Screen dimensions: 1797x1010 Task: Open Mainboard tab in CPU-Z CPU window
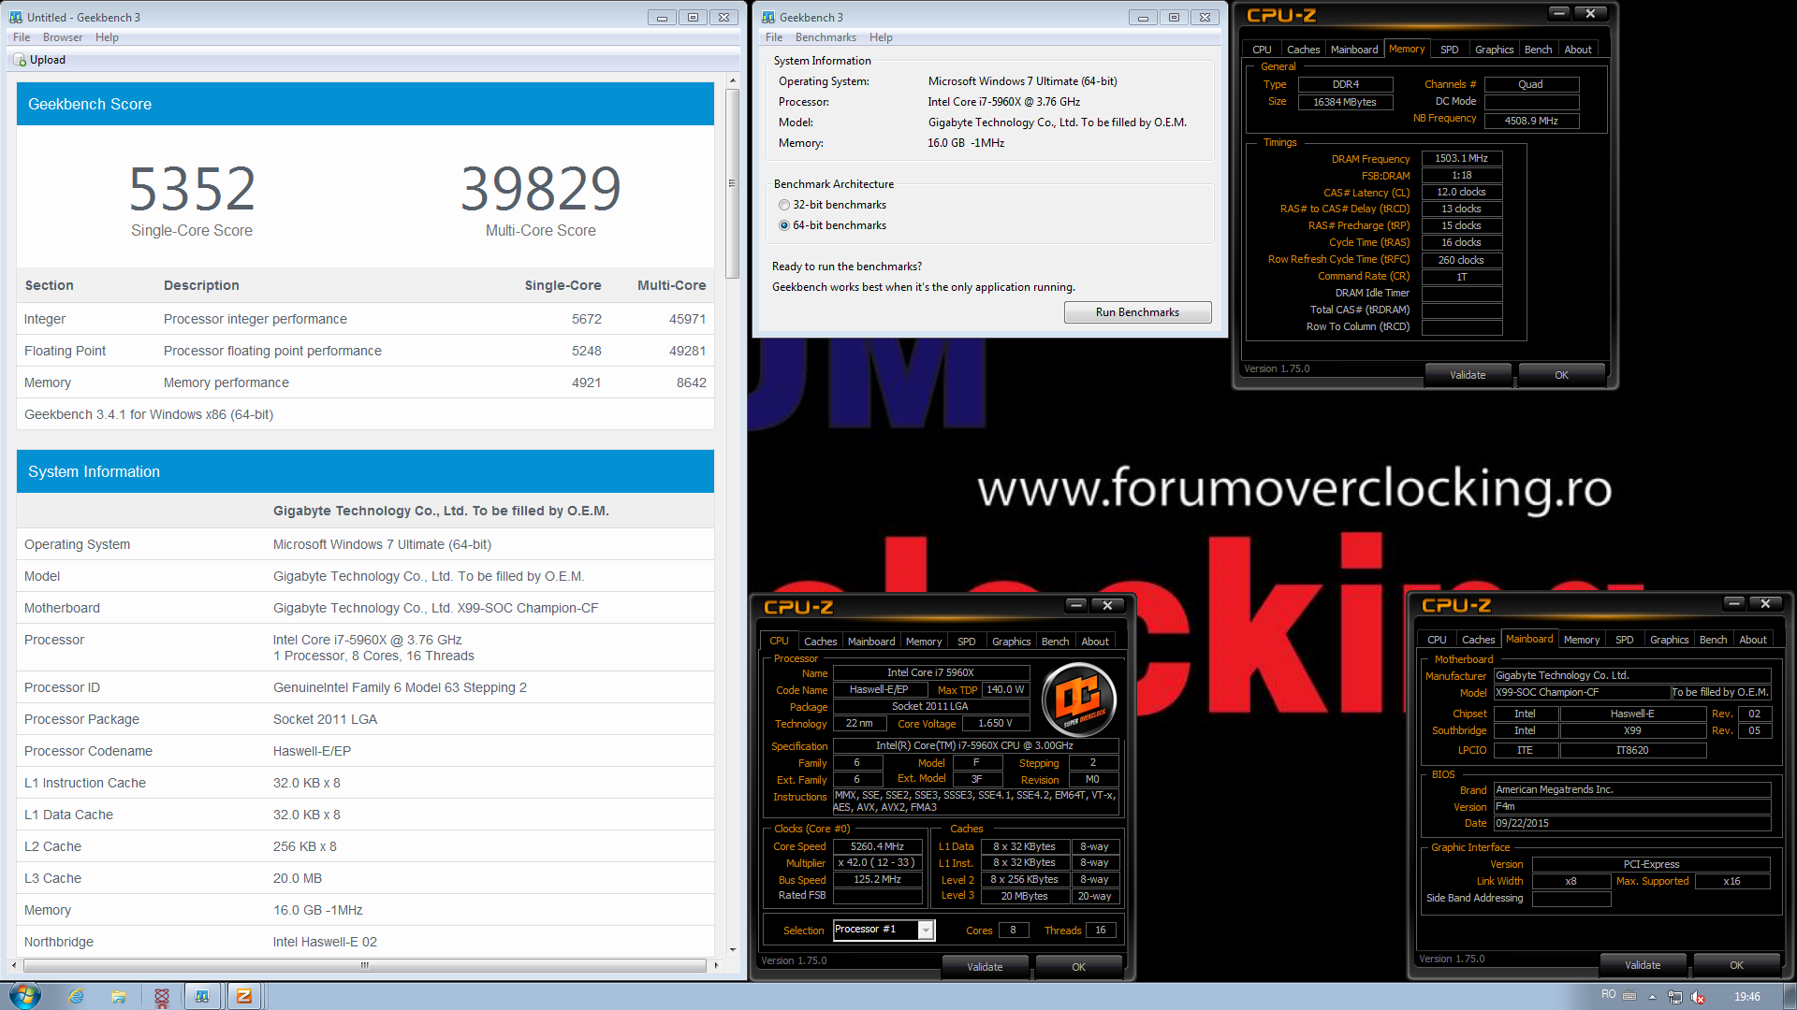pos(871,642)
